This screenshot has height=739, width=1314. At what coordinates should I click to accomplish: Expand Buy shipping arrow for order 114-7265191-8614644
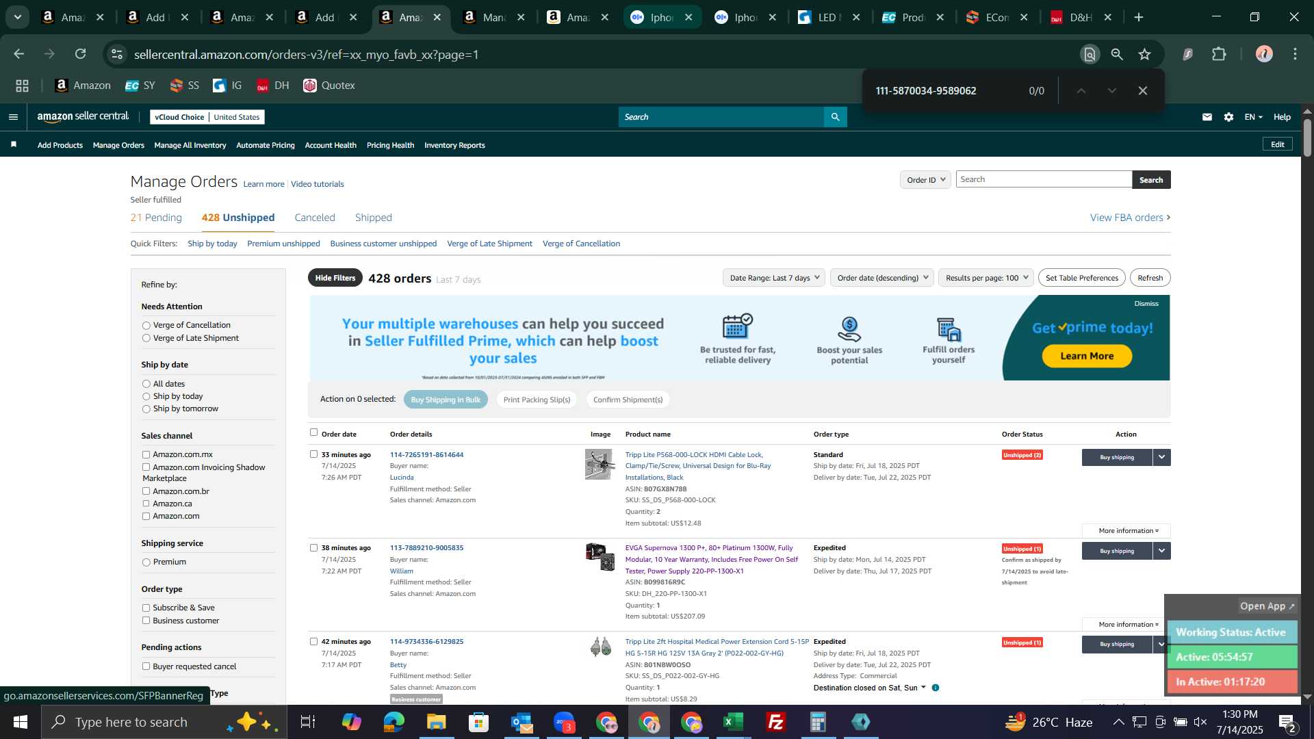(1161, 457)
